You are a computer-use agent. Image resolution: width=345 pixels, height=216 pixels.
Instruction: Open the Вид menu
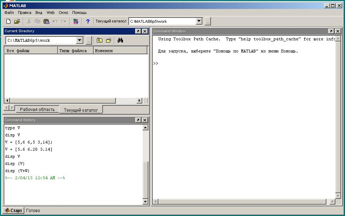(39, 12)
